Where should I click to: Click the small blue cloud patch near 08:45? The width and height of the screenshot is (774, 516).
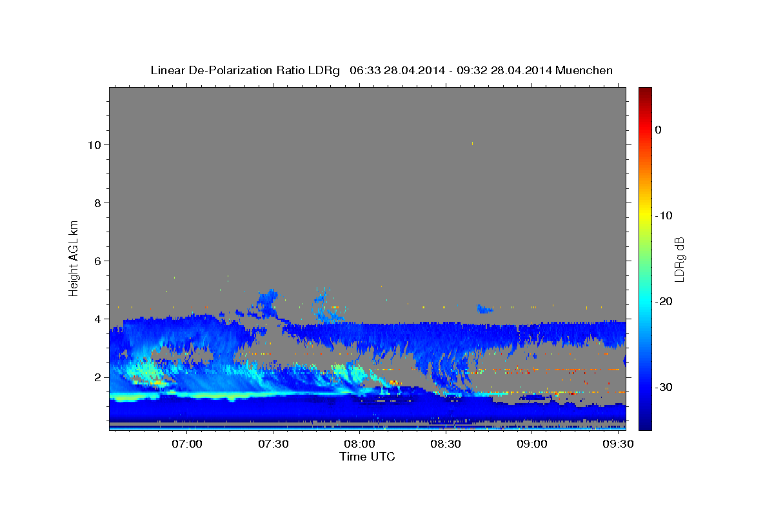(484, 309)
